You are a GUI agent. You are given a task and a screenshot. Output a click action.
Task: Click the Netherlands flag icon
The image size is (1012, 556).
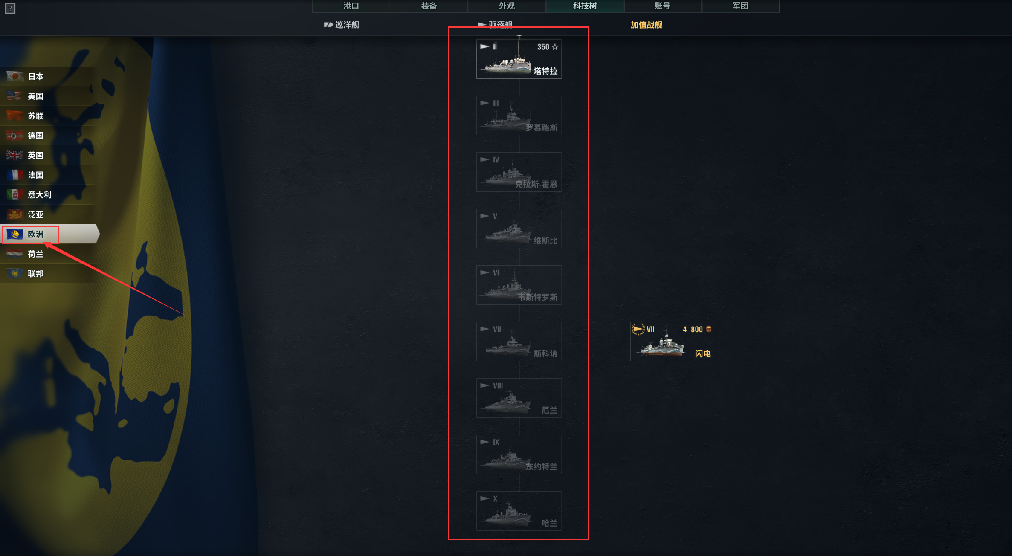(x=15, y=254)
